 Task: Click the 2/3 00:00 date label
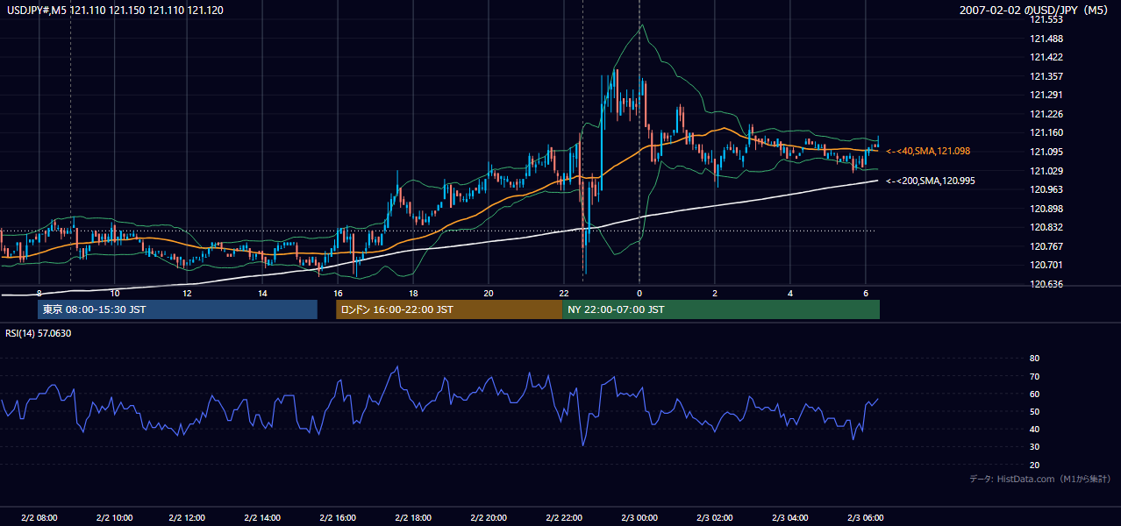point(639,517)
